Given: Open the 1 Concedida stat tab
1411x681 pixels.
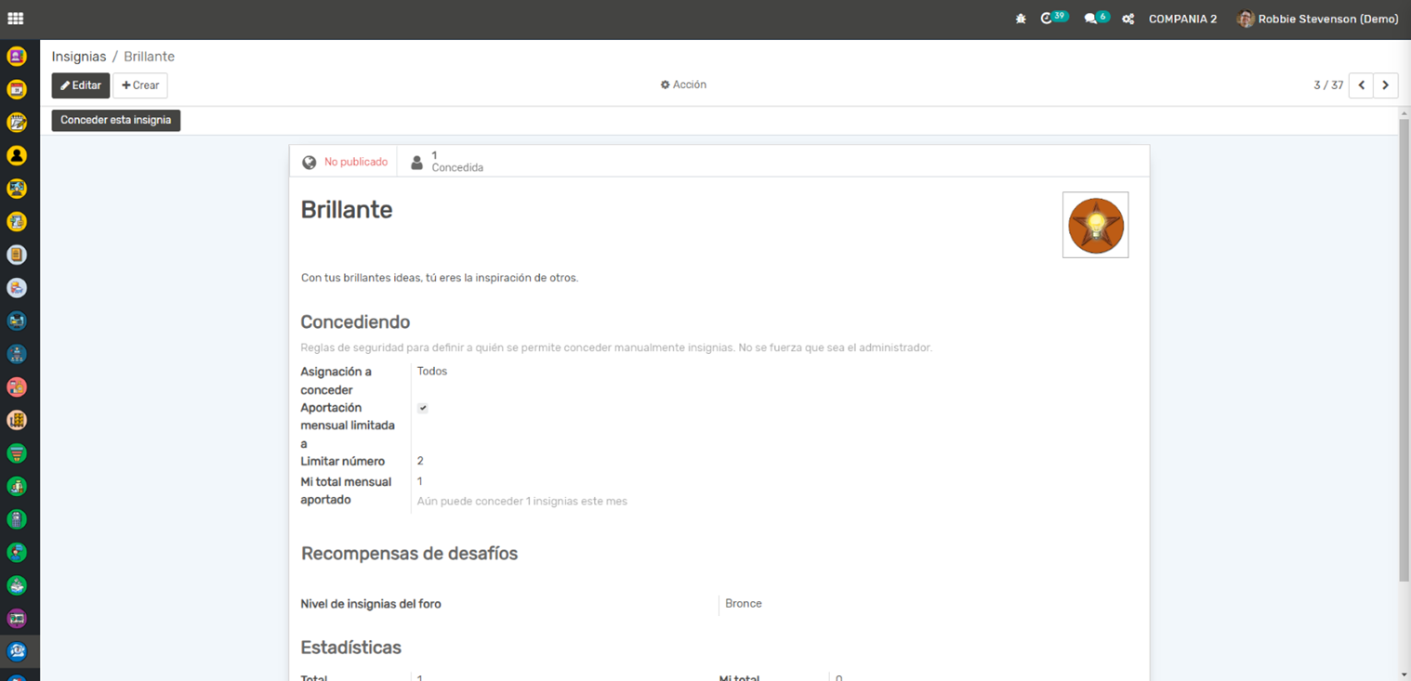Looking at the screenshot, I should point(448,162).
